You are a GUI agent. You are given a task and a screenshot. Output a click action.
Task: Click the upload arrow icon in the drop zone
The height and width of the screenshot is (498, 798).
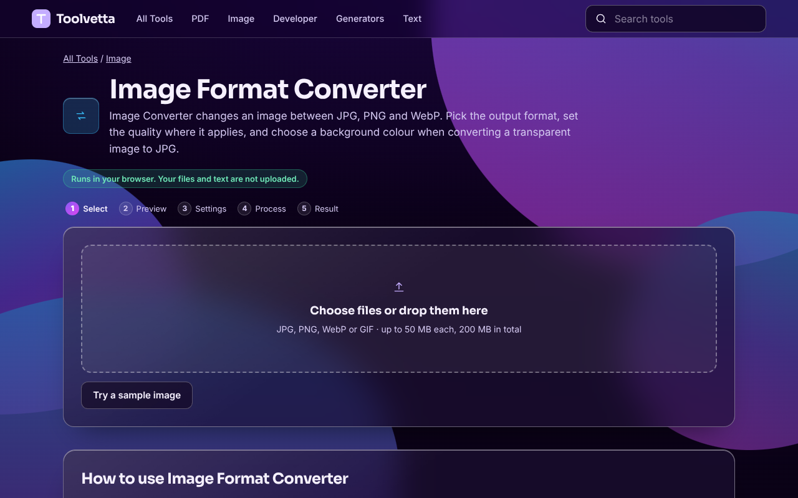pos(399,286)
